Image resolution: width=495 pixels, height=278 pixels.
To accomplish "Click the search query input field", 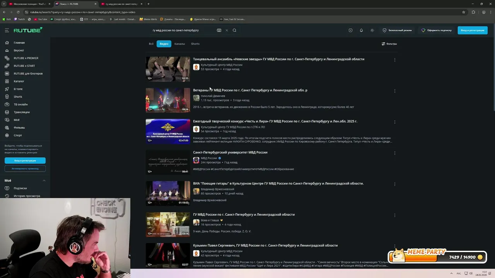I will 183,30.
